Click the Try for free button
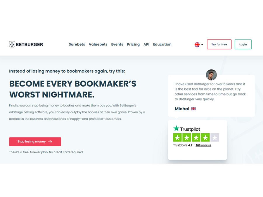The height and width of the screenshot is (197, 263). (x=219, y=44)
